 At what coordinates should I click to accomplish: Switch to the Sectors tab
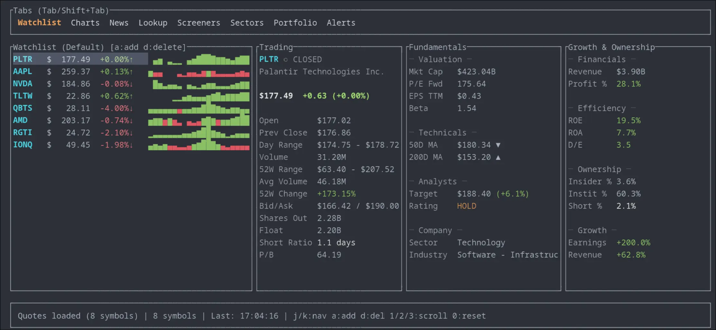tap(247, 22)
